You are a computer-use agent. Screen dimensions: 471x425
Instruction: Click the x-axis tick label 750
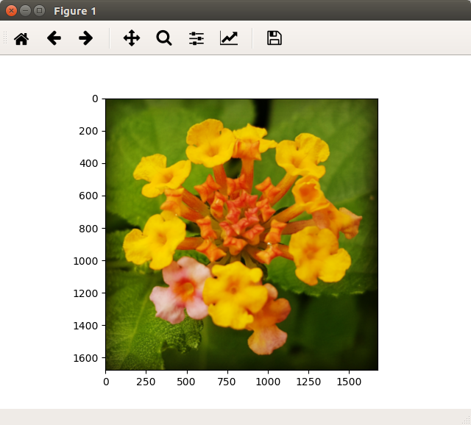click(227, 382)
